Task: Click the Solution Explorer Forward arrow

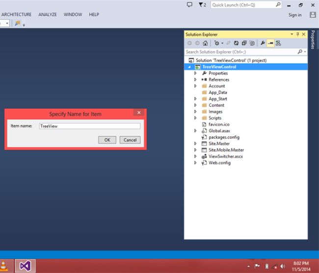Action: 197,43
